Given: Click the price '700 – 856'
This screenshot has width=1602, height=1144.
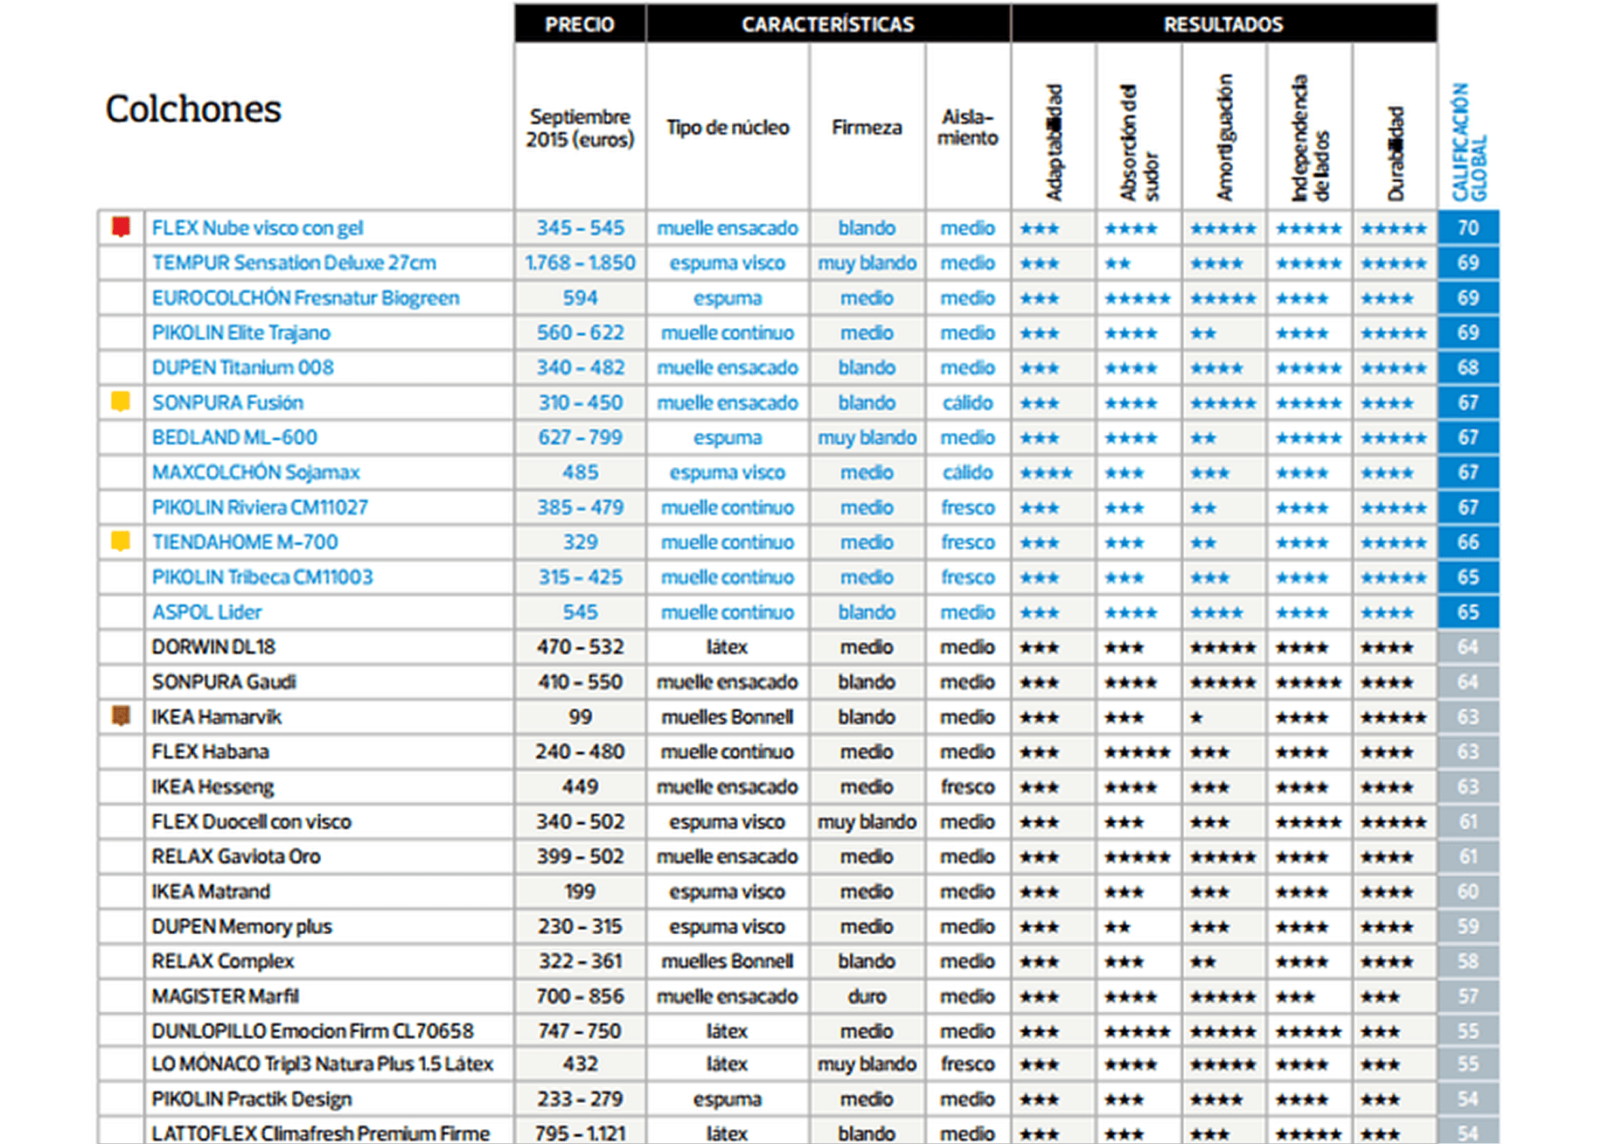Looking at the screenshot, I should coord(580,996).
